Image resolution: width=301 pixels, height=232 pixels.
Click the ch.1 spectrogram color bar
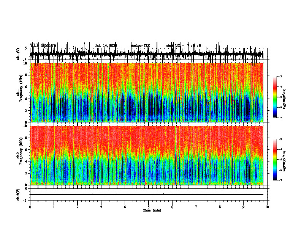(275, 97)
